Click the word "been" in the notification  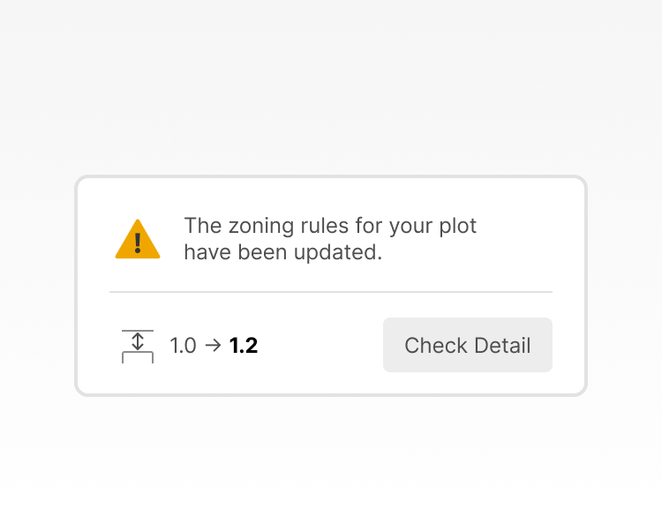tap(262, 252)
